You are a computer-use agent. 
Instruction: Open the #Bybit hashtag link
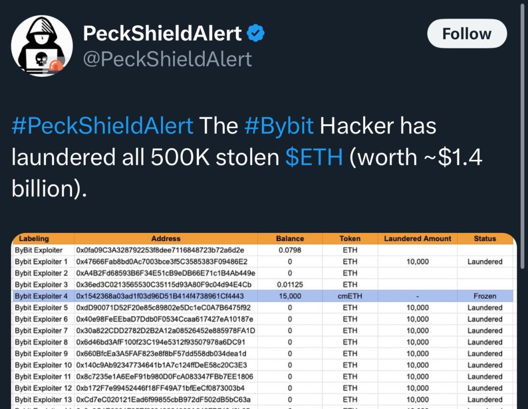click(280, 126)
